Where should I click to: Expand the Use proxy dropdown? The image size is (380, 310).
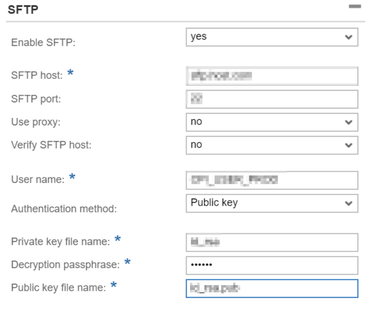click(271, 122)
